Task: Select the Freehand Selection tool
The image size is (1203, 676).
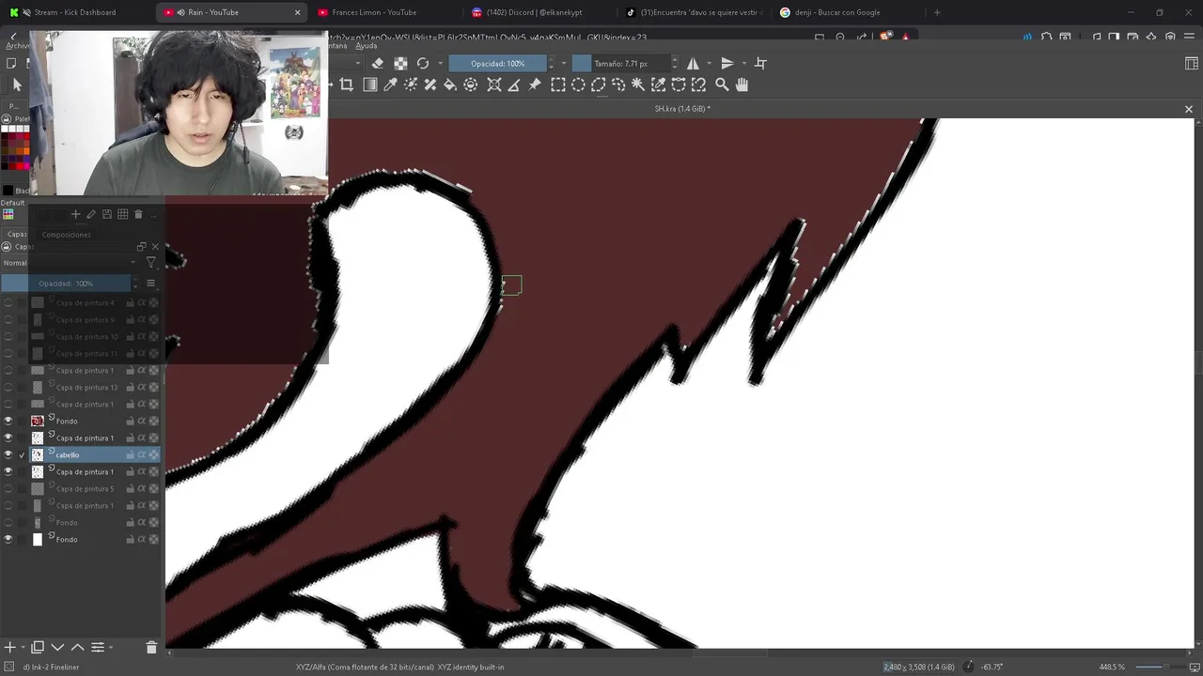Action: pos(618,84)
